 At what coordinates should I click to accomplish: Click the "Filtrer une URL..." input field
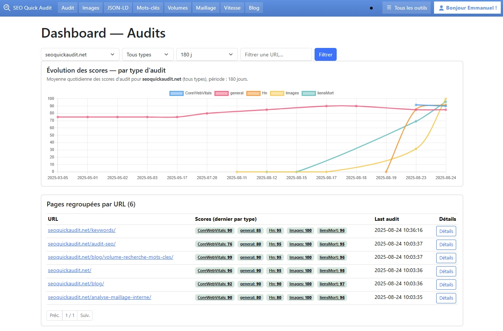pyautogui.click(x=276, y=54)
